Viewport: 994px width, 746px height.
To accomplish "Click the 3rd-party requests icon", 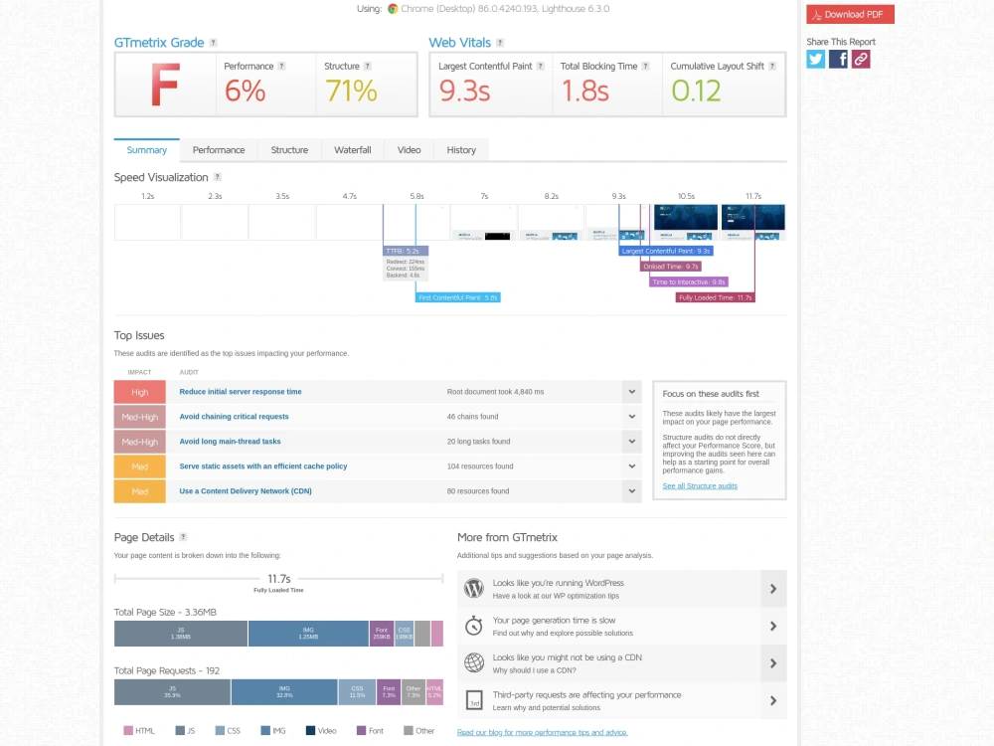I will pyautogui.click(x=473, y=700).
